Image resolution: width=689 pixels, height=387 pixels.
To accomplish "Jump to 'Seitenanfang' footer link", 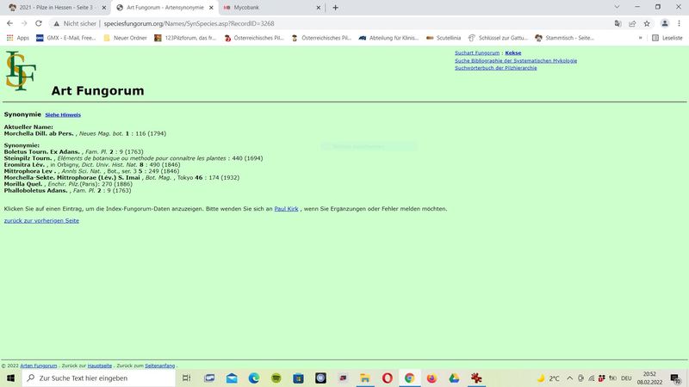I will (160, 365).
